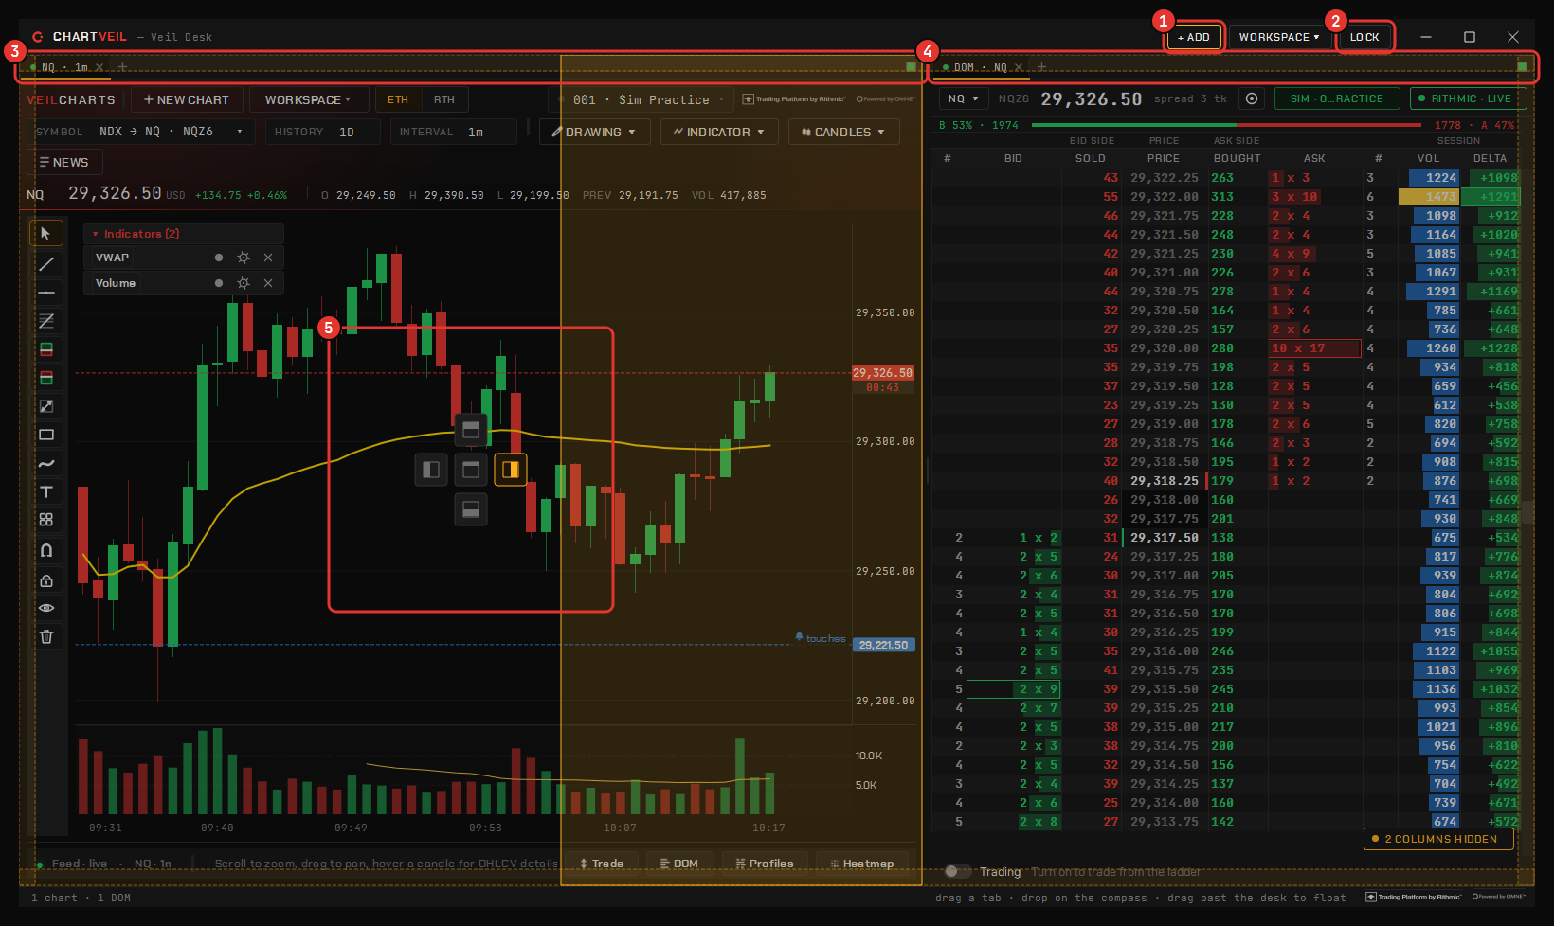Viewport: 1554px width, 926px height.
Task: Expand the SYMBOL NDX → NQ selector
Action: click(x=140, y=132)
